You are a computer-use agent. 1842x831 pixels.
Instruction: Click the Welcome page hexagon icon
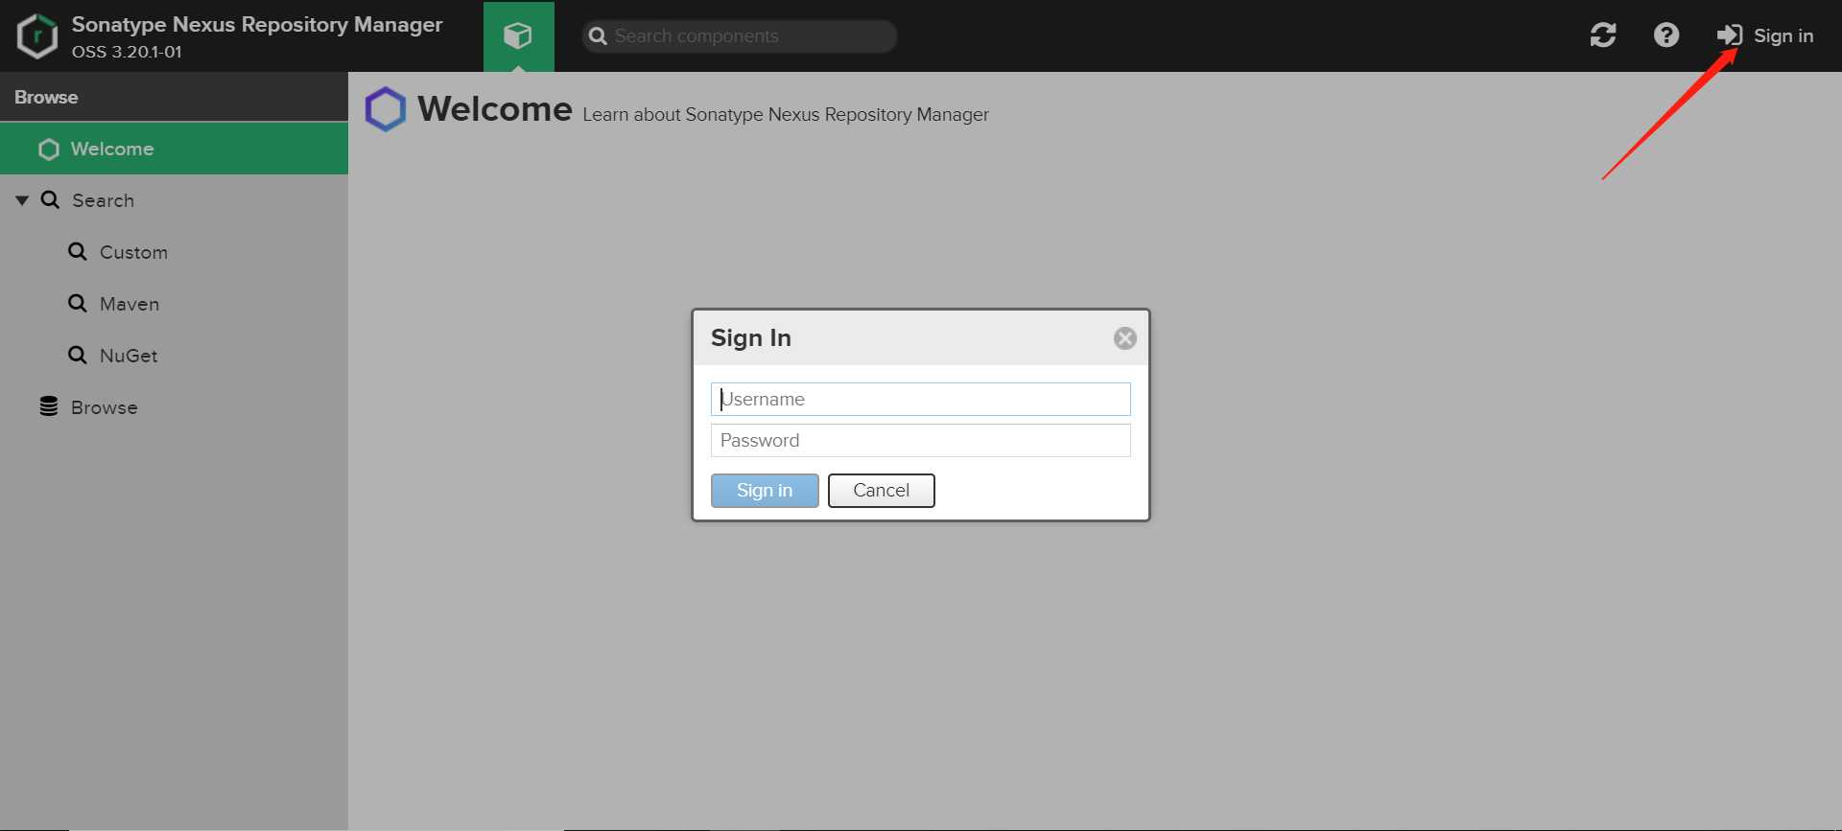[x=386, y=109]
